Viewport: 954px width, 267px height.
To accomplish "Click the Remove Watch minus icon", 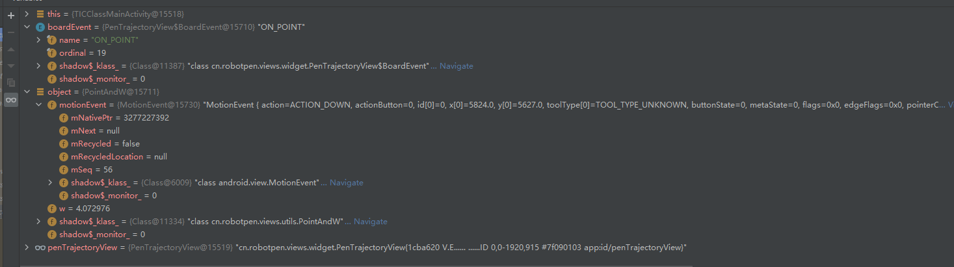I will 10,32.
